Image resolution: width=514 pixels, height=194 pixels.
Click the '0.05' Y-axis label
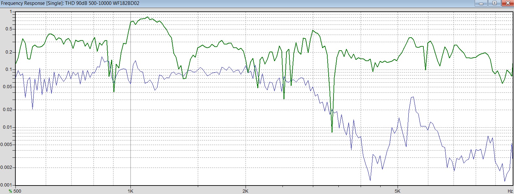pyautogui.click(x=8, y=87)
